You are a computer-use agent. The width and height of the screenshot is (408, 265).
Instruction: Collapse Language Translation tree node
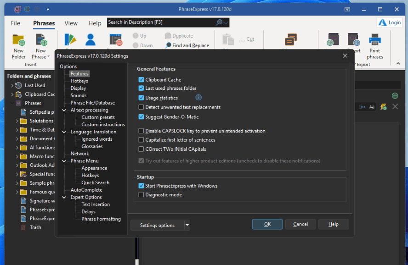[x=64, y=132]
